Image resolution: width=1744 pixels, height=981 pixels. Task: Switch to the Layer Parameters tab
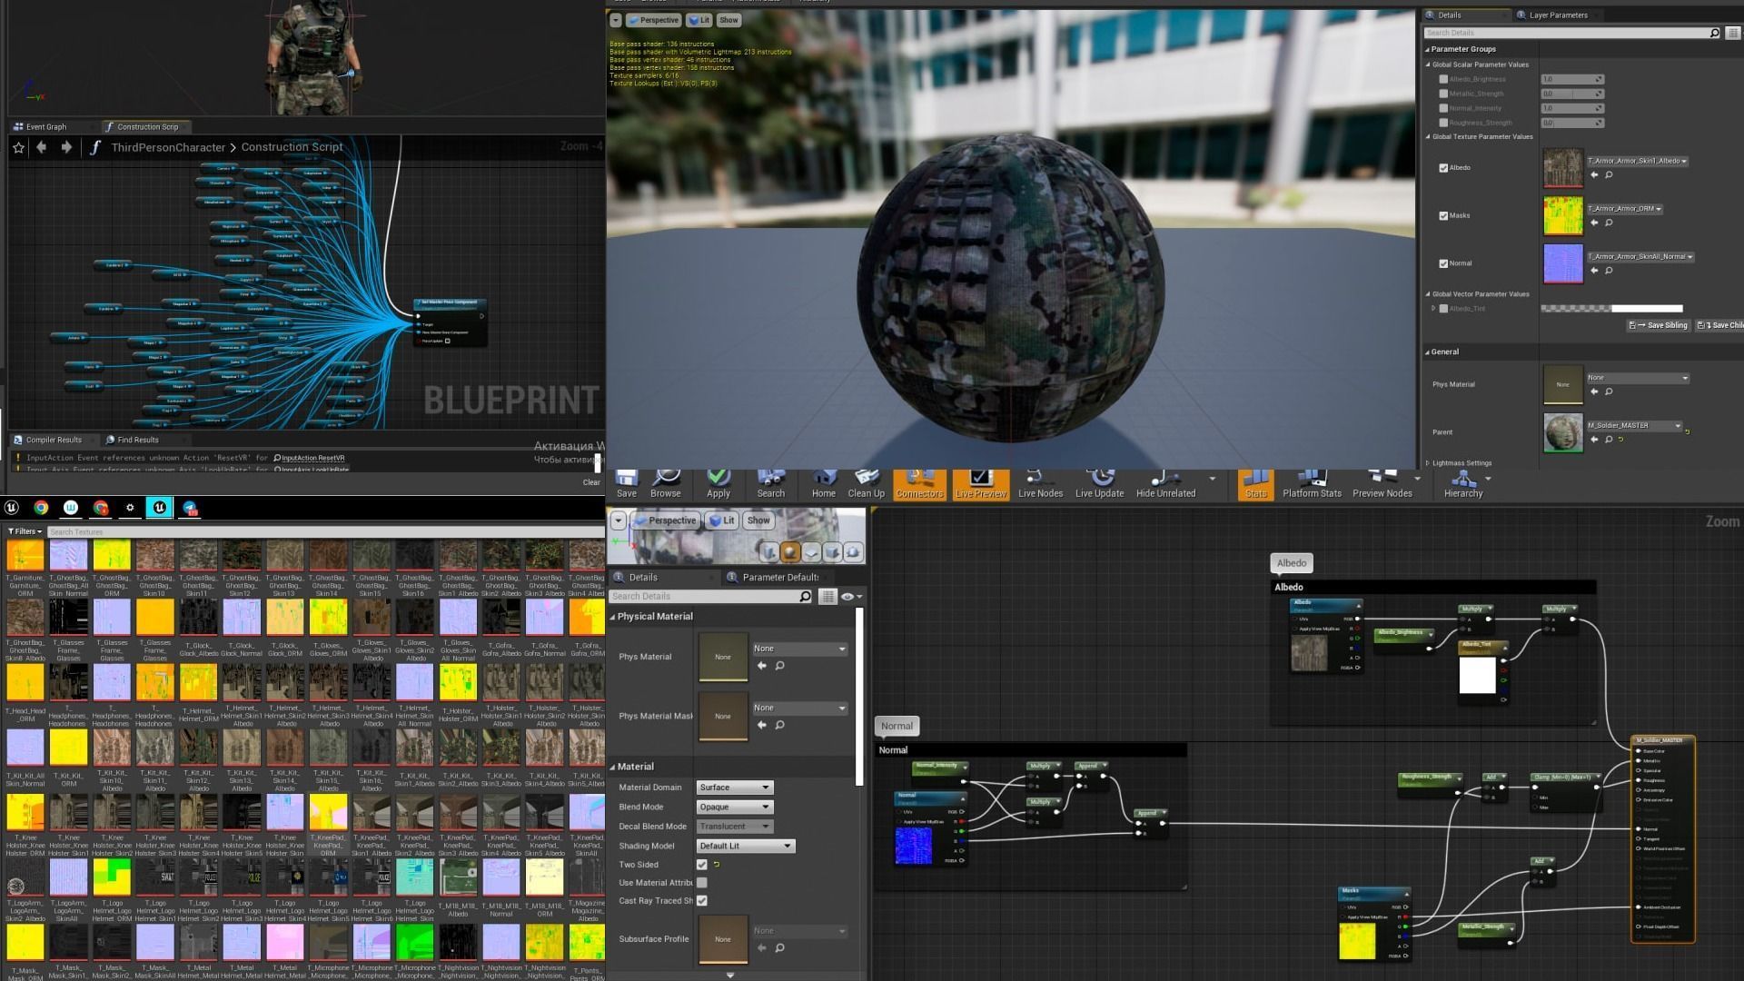point(1557,15)
